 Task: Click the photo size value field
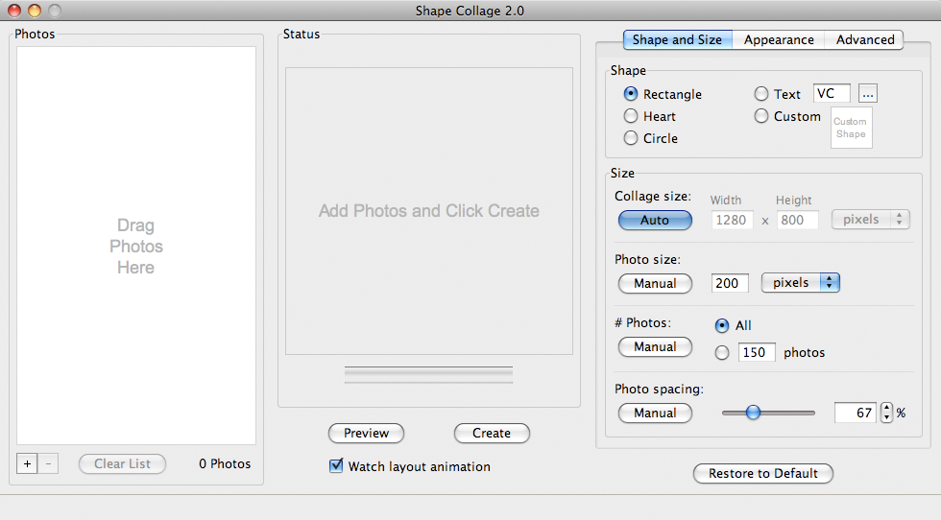[x=730, y=283]
